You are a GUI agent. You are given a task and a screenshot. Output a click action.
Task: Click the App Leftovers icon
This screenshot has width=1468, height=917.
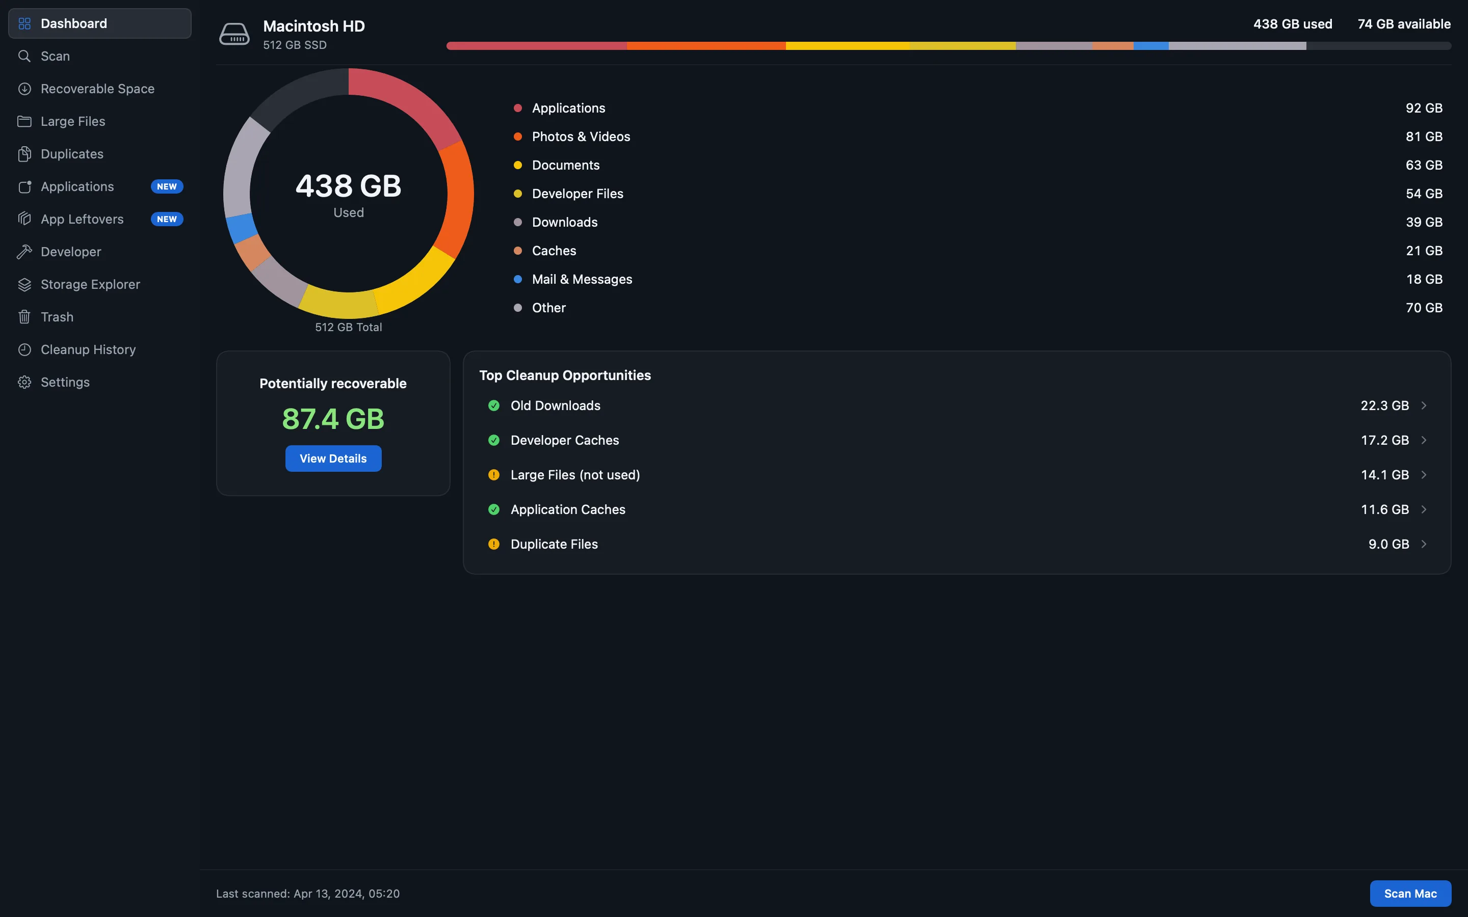click(x=24, y=219)
